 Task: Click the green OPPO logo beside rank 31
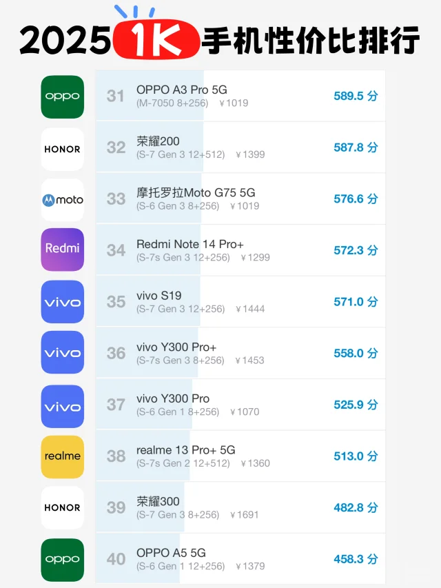(x=62, y=97)
